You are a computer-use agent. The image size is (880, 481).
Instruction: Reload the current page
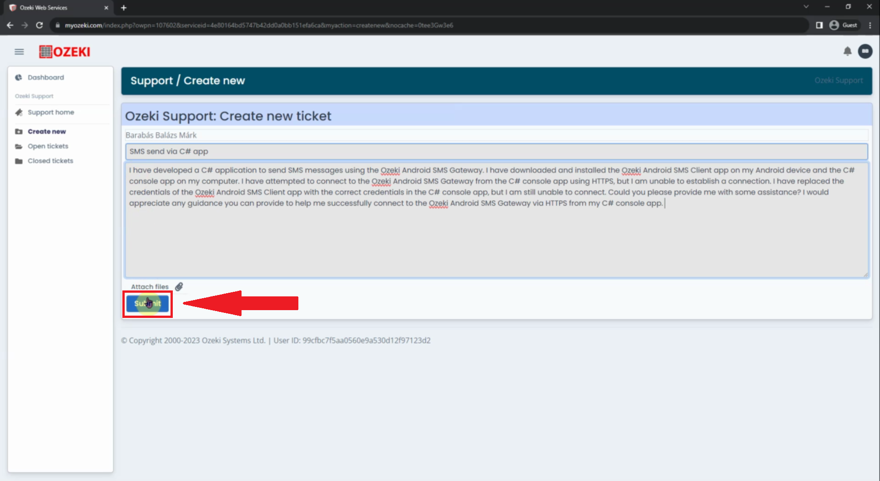point(39,25)
